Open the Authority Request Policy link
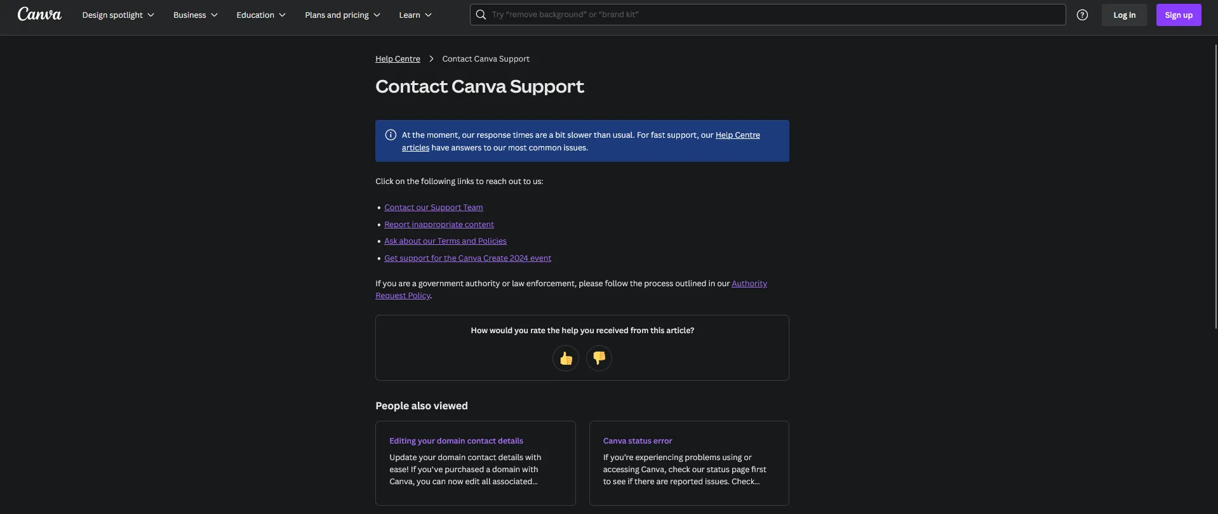This screenshot has height=514, width=1218. [749, 284]
